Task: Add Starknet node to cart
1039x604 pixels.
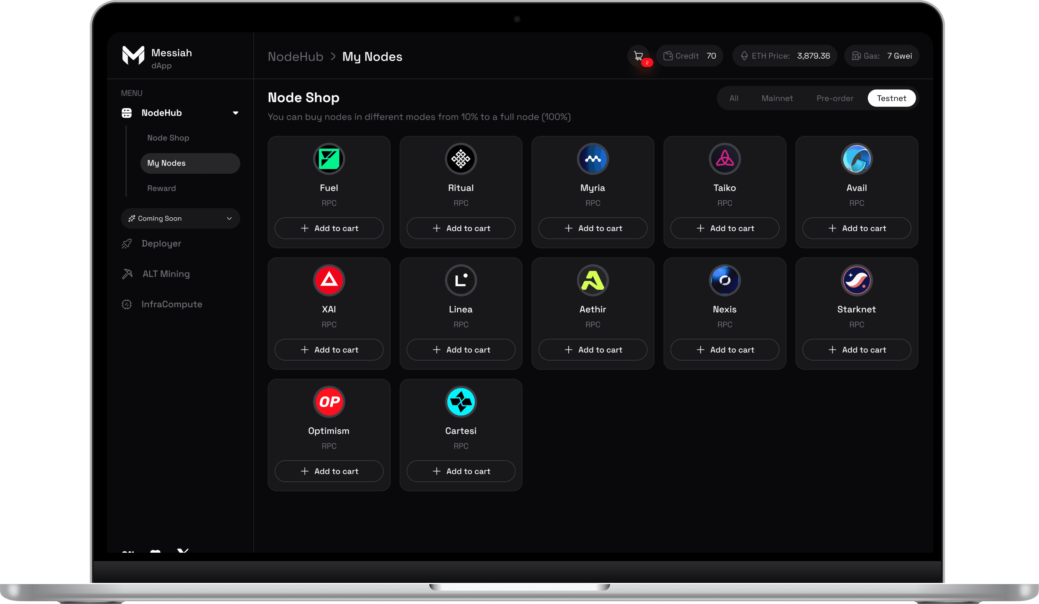Action: [x=856, y=350]
